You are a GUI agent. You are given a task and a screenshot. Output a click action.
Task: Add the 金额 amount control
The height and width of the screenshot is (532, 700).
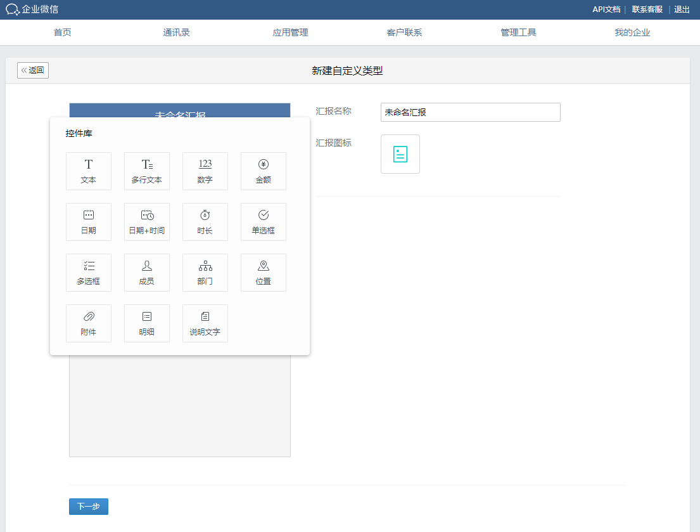point(264,171)
